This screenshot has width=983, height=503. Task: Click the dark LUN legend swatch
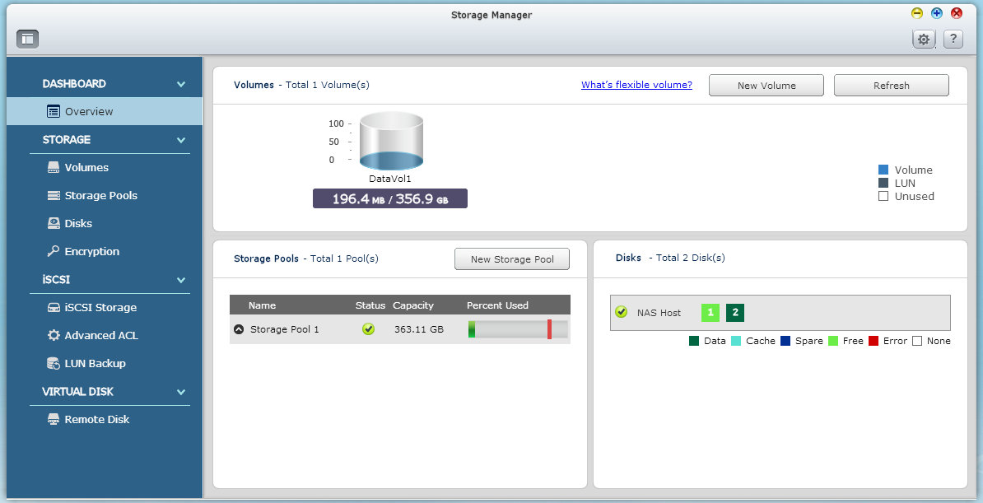pyautogui.click(x=883, y=183)
